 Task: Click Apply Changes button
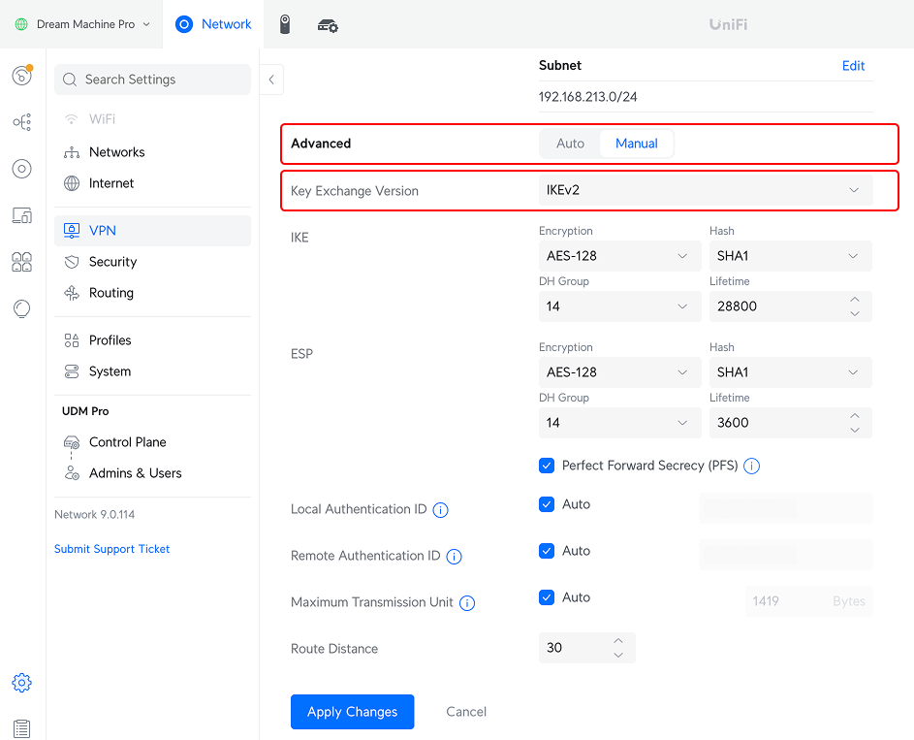(352, 712)
